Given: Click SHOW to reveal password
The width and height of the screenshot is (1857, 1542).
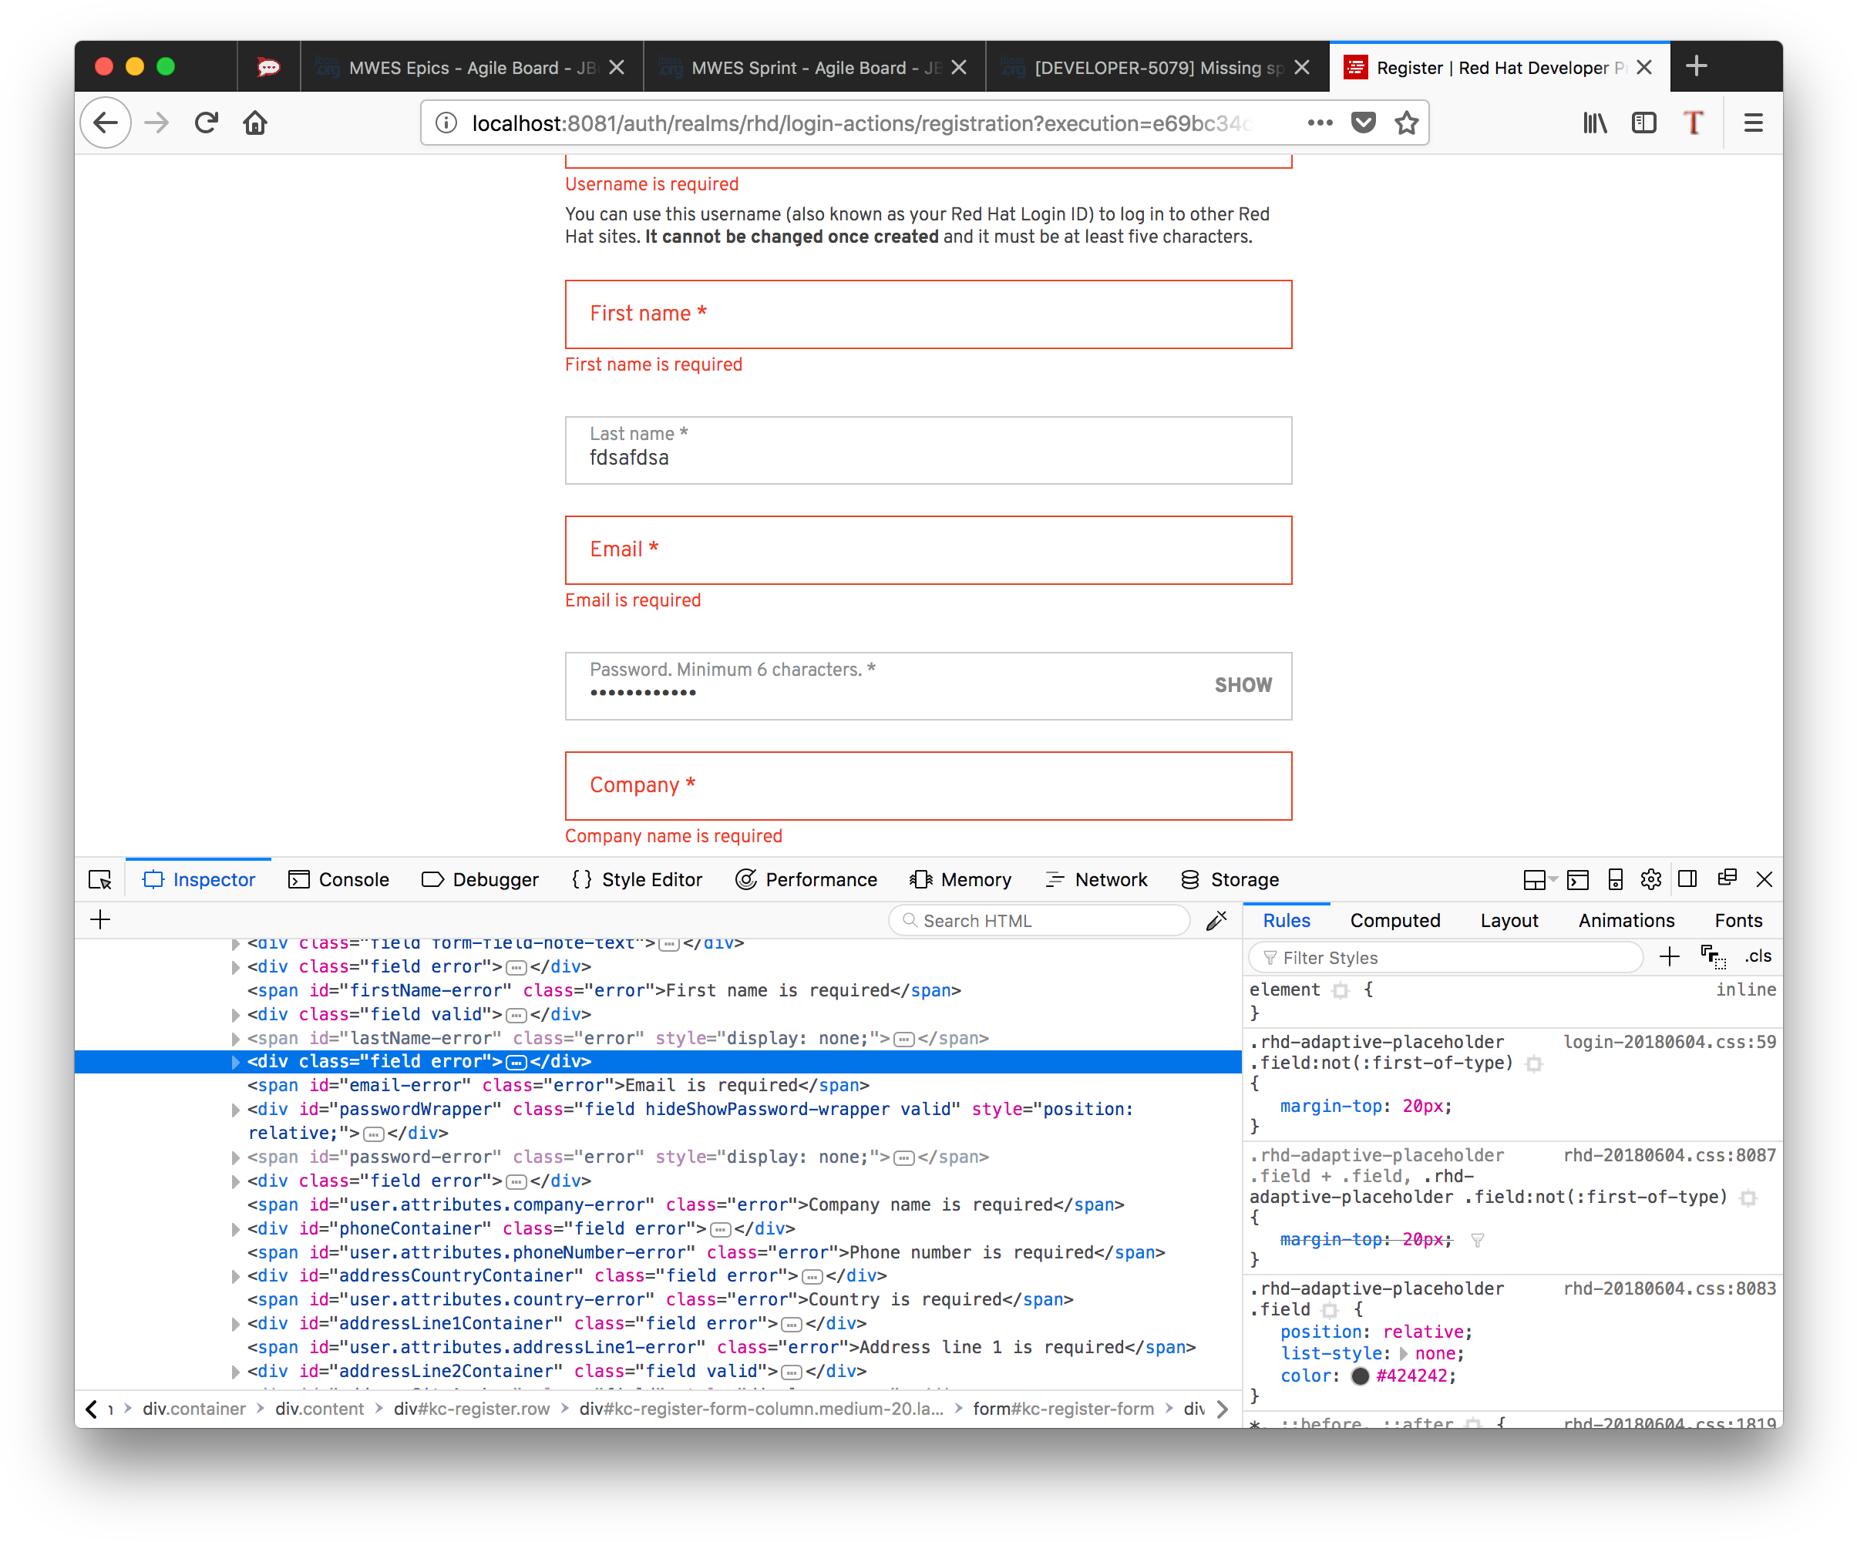Looking at the screenshot, I should [1243, 685].
